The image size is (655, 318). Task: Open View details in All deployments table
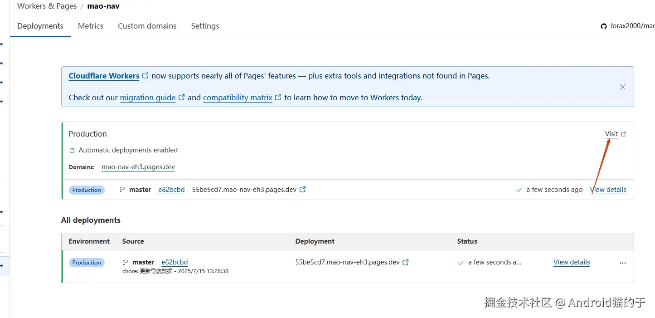pyautogui.click(x=572, y=262)
